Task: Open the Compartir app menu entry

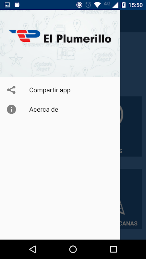Action: coord(60,90)
